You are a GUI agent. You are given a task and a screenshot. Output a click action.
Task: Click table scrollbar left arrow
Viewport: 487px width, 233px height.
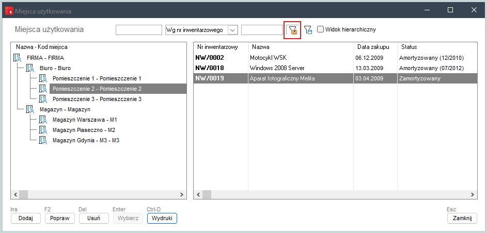[198, 194]
